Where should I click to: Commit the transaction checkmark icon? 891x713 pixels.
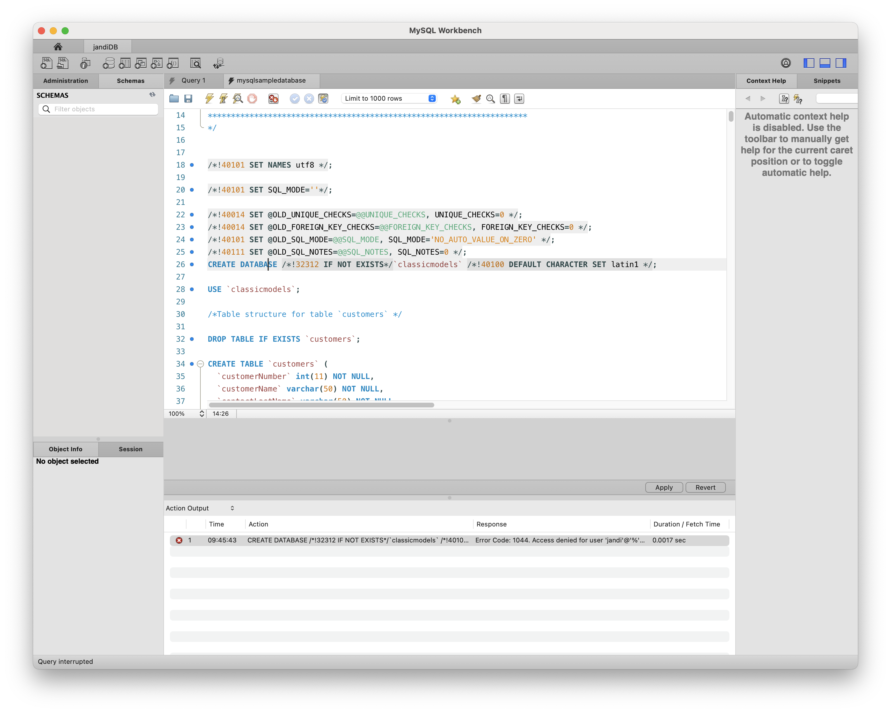coord(295,98)
